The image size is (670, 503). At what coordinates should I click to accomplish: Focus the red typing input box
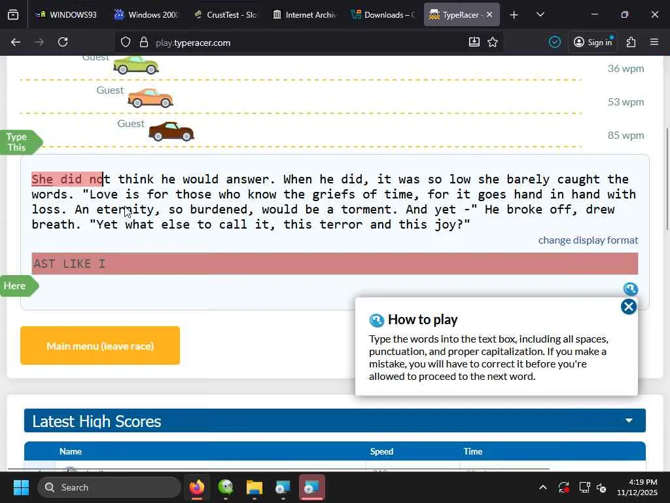tap(335, 263)
